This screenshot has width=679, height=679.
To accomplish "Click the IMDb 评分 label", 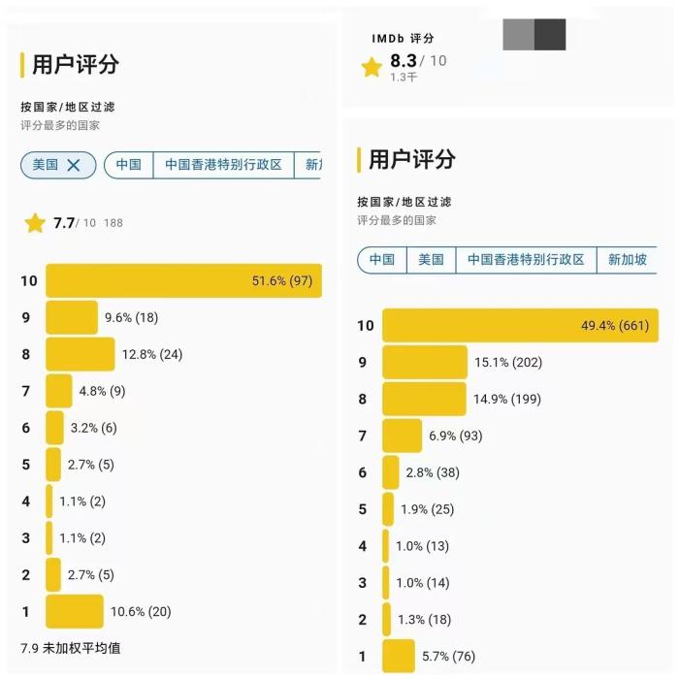I will (x=403, y=39).
